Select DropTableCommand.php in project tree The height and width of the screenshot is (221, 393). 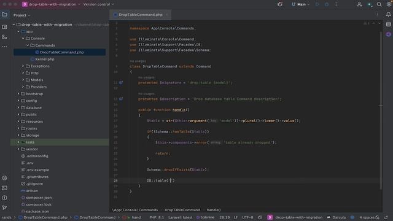(60, 52)
